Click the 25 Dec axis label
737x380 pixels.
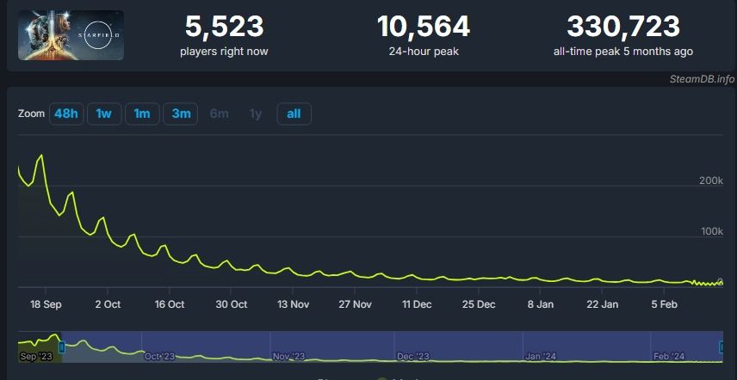[479, 304]
